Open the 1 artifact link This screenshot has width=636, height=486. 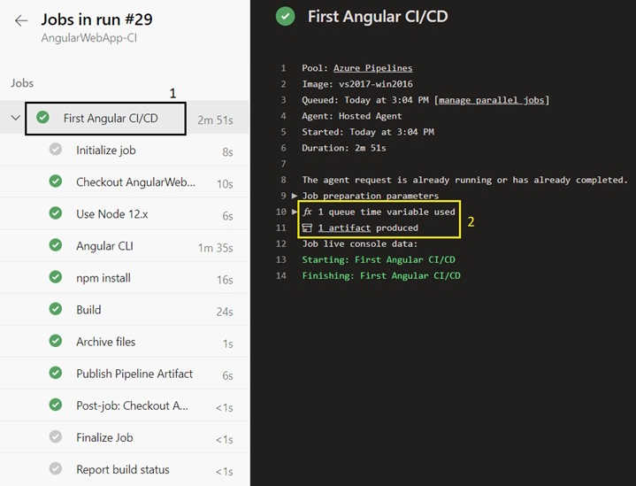344,228
